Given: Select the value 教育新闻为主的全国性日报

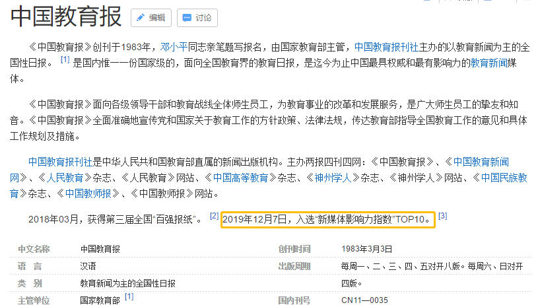Looking at the screenshot, I should pos(127,283).
